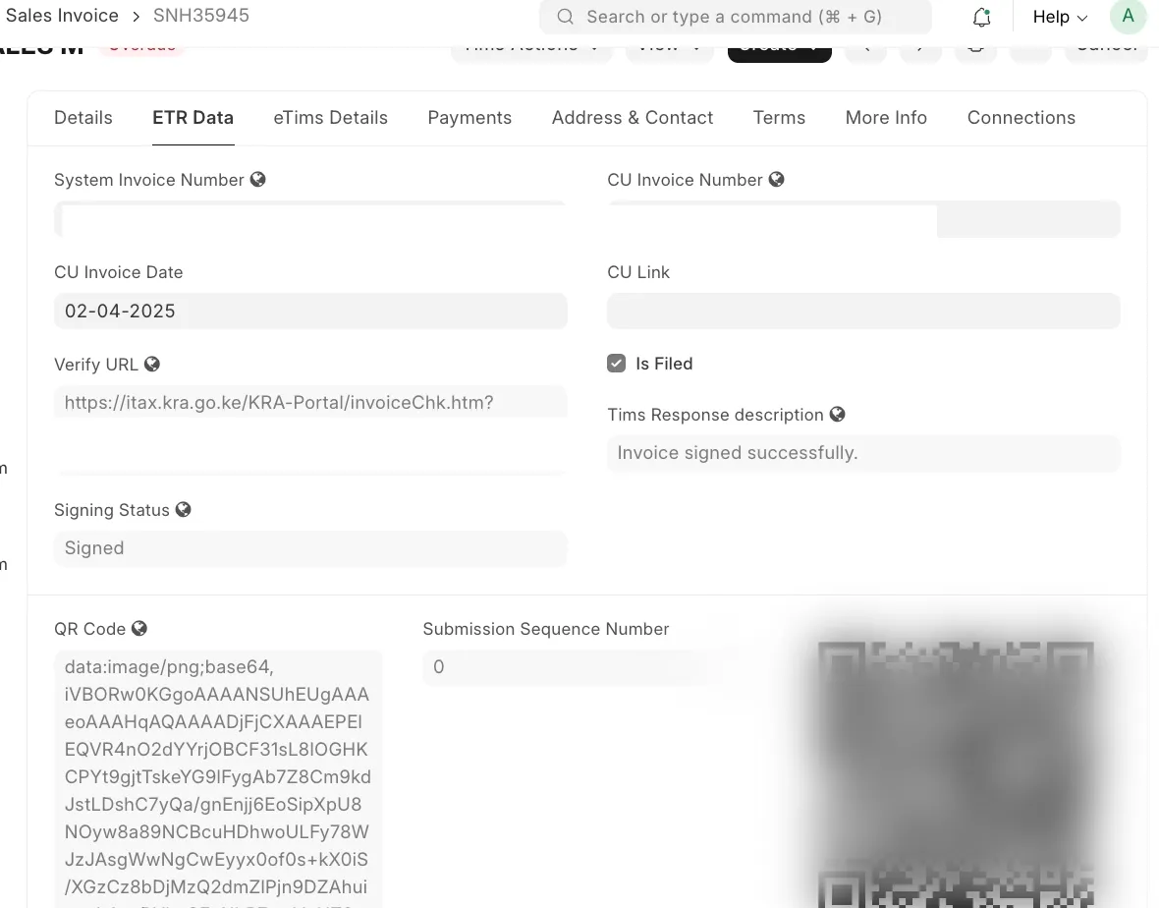Screen dimensions: 1159x908
Task: Click globe icon next to QR Code label
Action: click(x=139, y=629)
